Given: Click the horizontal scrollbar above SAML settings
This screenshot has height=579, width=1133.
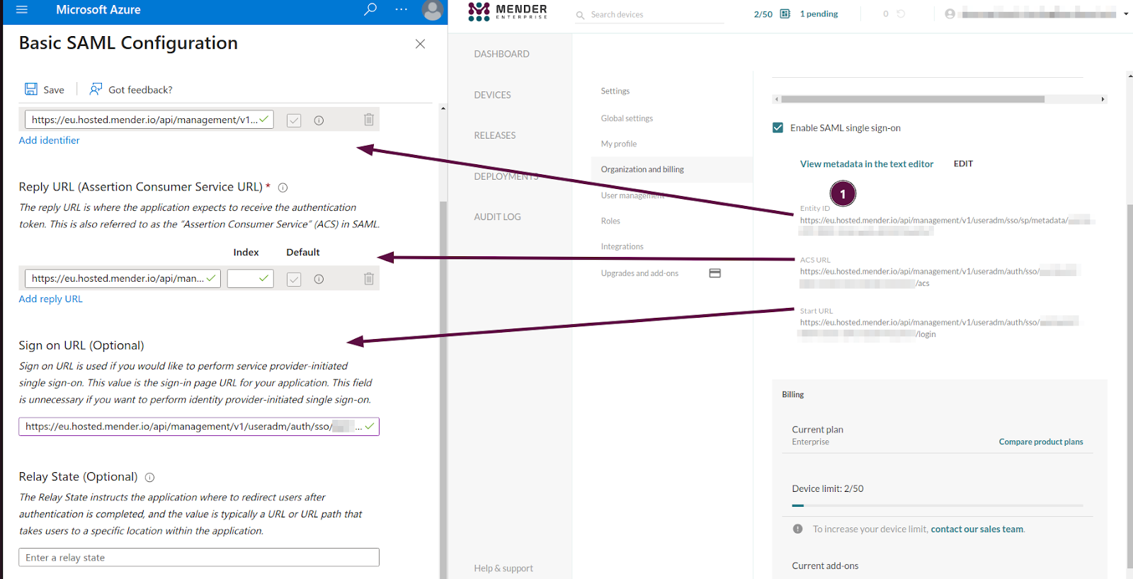Looking at the screenshot, I should pyautogui.click(x=912, y=100).
